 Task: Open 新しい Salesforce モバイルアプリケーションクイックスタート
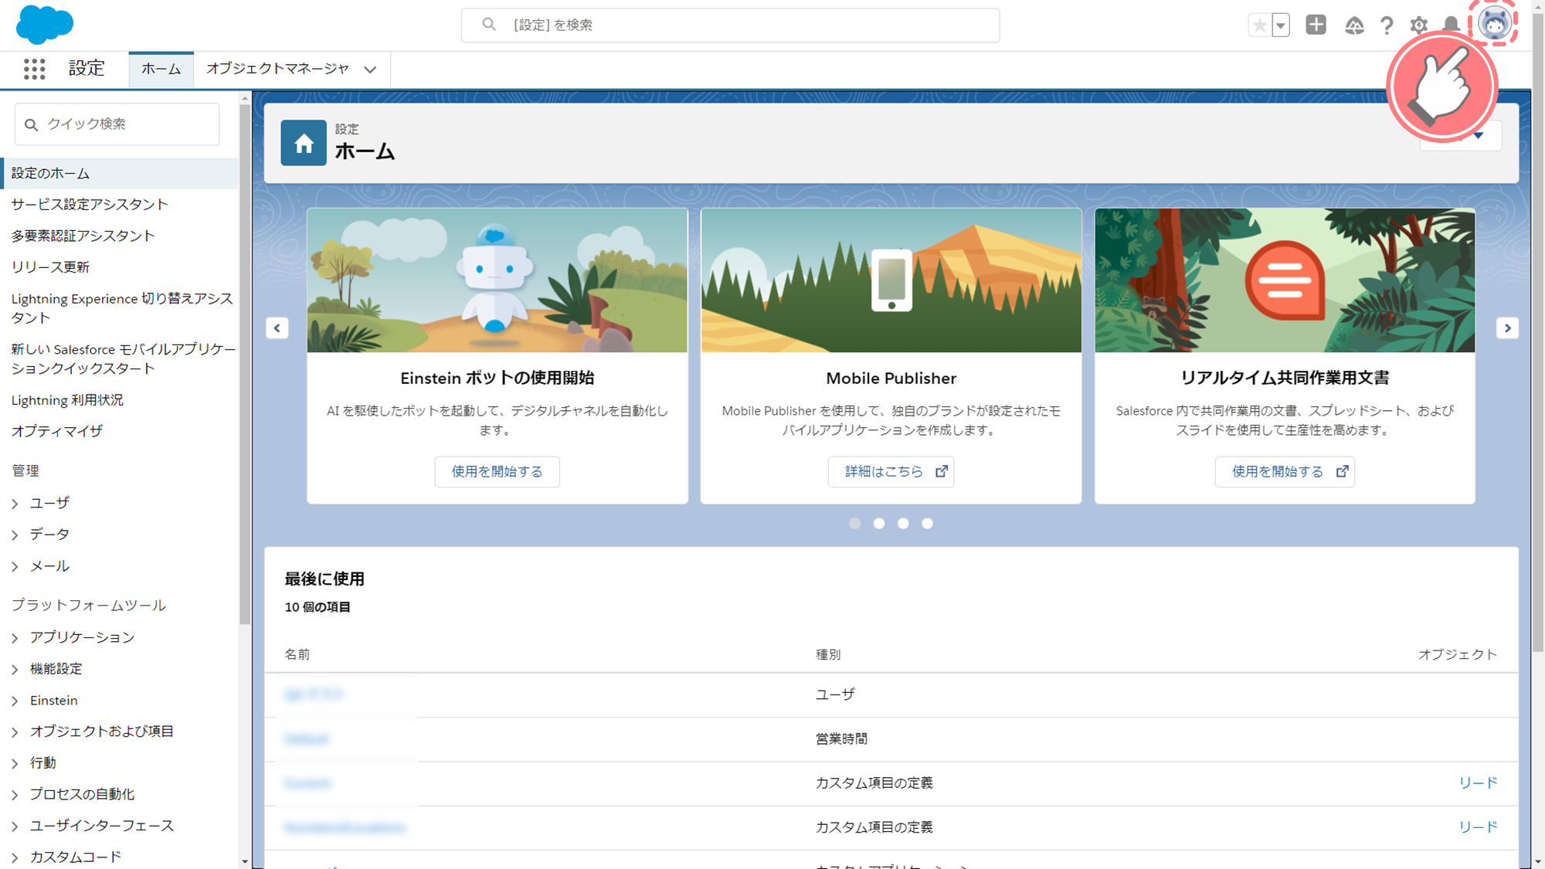[x=124, y=358]
